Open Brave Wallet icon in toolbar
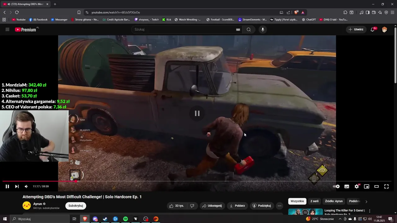 tap(374, 12)
